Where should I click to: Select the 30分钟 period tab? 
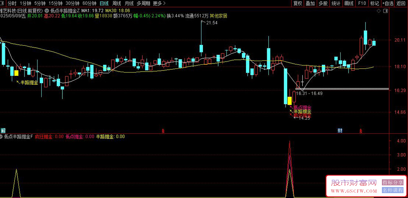click(x=72, y=3)
